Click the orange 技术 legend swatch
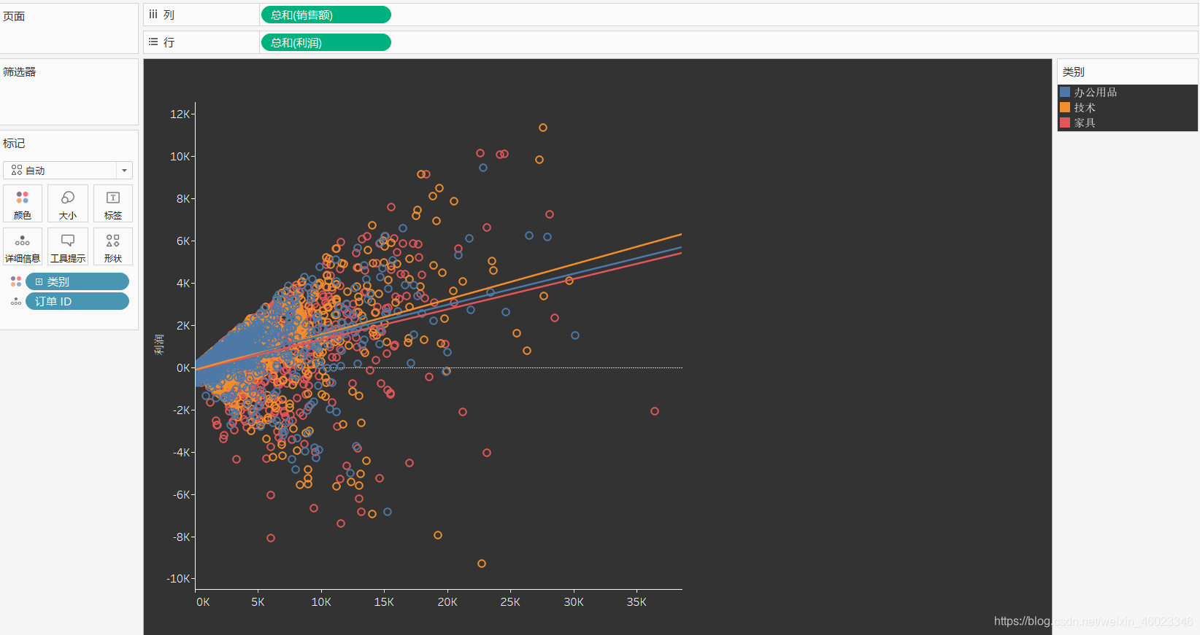Image resolution: width=1200 pixels, height=635 pixels. [x=1065, y=107]
